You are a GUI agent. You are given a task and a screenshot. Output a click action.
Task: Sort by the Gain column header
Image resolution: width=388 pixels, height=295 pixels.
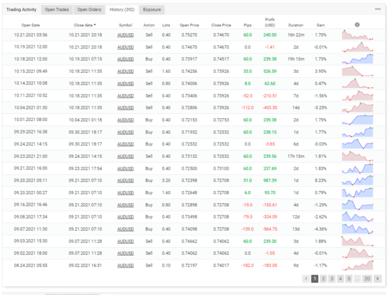(321, 25)
